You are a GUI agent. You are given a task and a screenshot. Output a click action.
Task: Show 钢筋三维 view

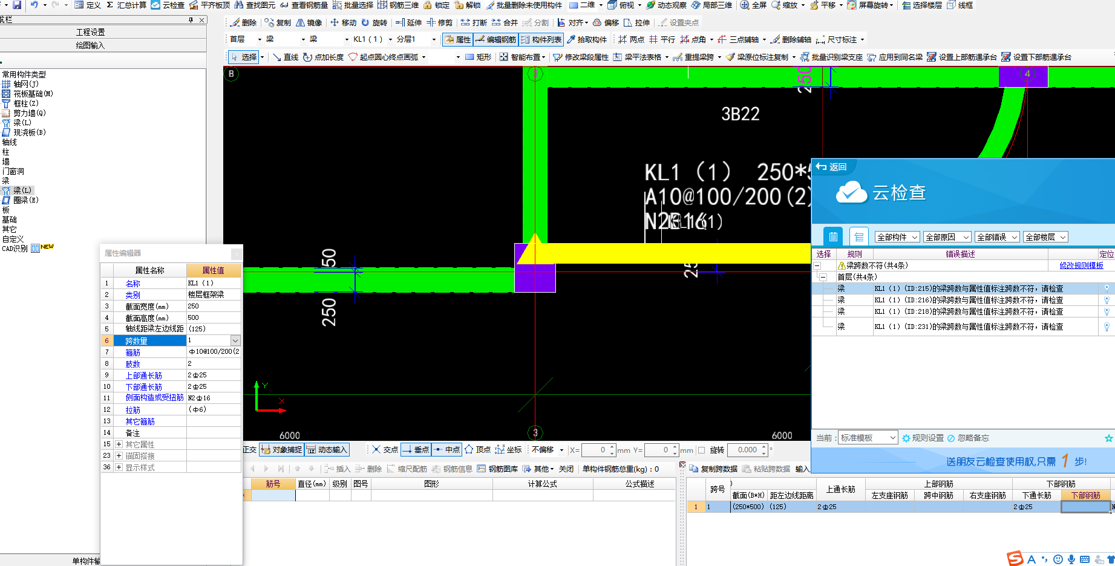click(398, 5)
